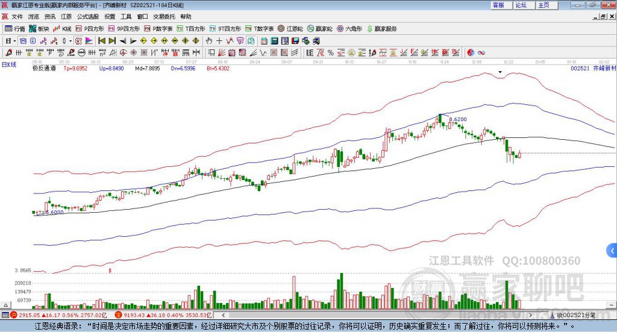Click the blue side panel expand arrow

[612, 251]
